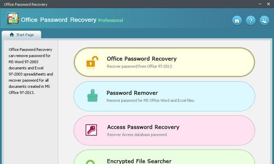274x164 pixels.
Task: Click the description text in the left panel
Action: (x=31, y=71)
